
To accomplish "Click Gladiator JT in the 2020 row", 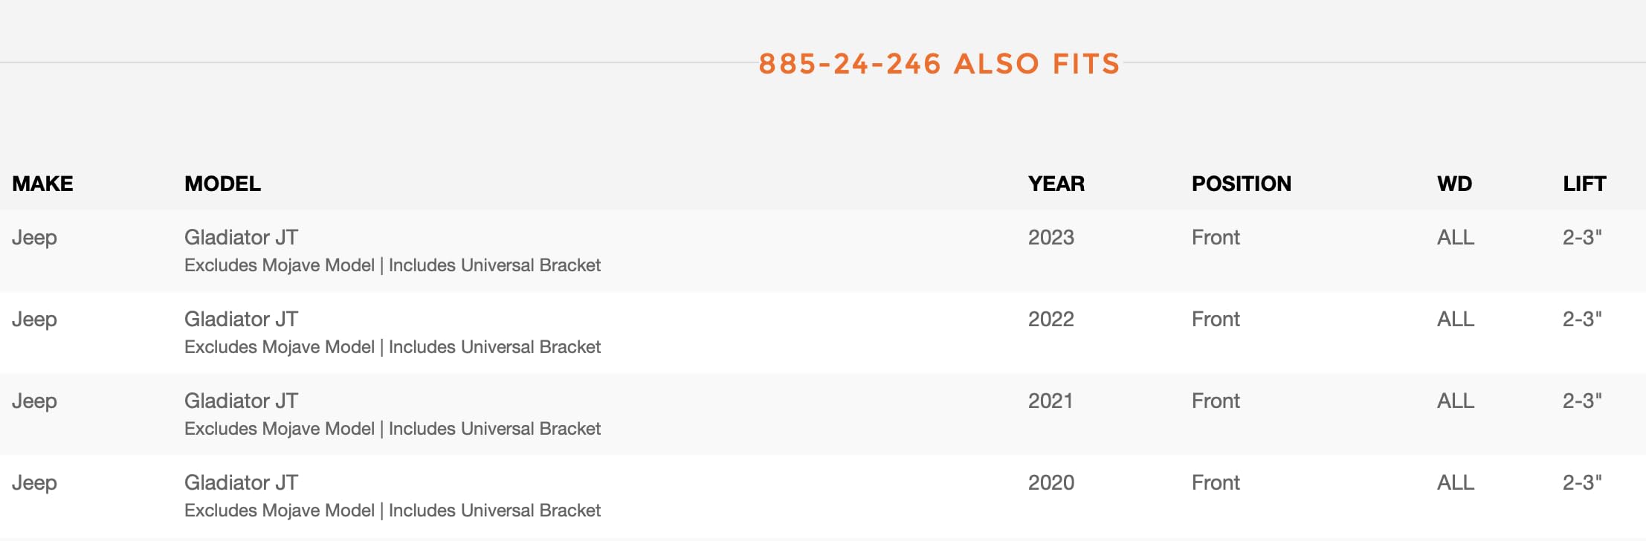I will click(x=241, y=483).
